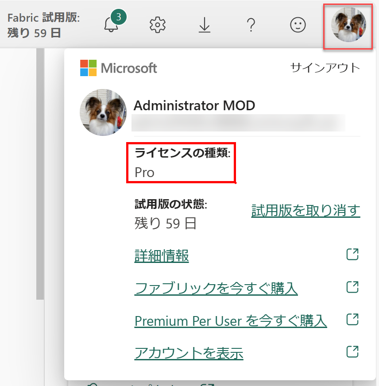This screenshot has height=386, width=379.
Task: Click the 試用版を取り消す link
Action: [306, 211]
